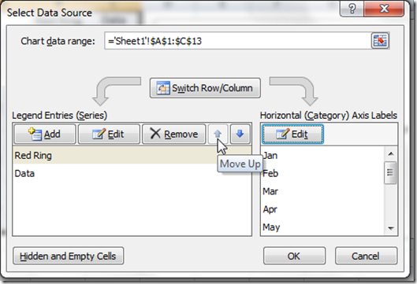Click the Move Down arrow icon

coord(240,134)
